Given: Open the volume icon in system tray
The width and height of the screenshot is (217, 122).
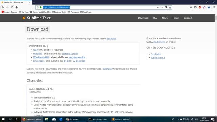Looking at the screenshot, I should tap(188, 119).
